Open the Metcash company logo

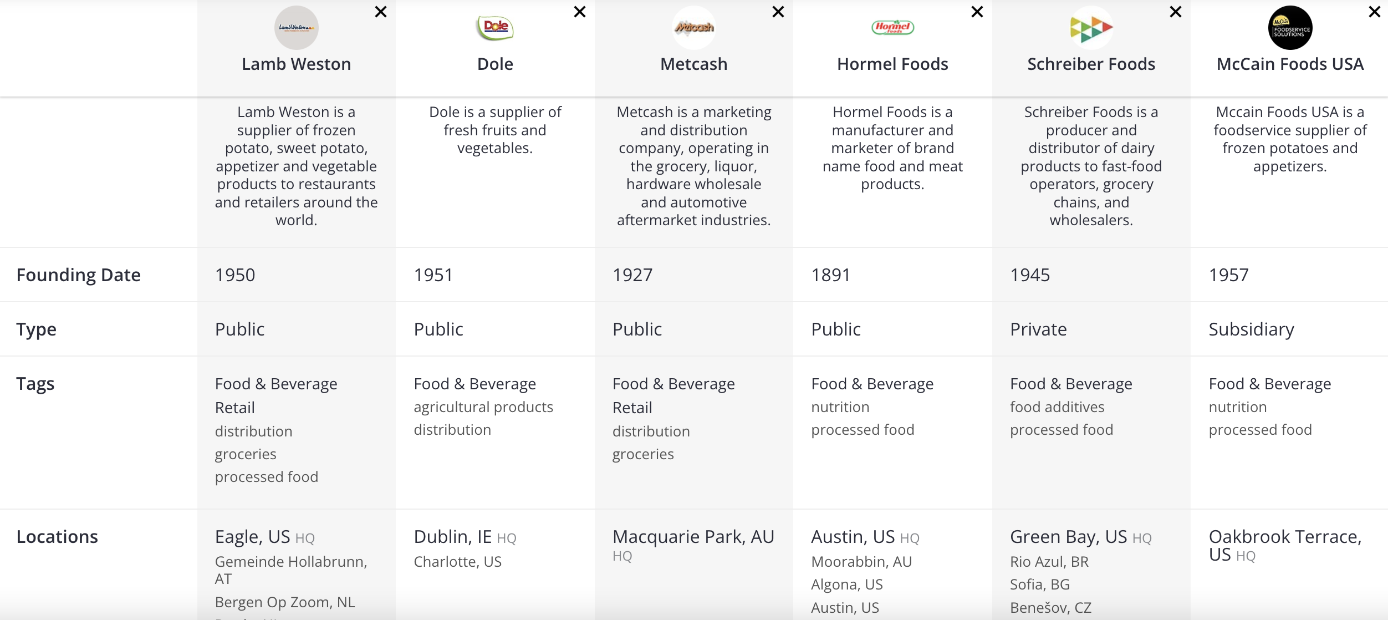[x=693, y=28]
